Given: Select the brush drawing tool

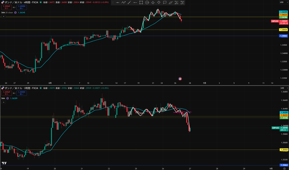Looking at the screenshot, I should click(x=170, y=3).
